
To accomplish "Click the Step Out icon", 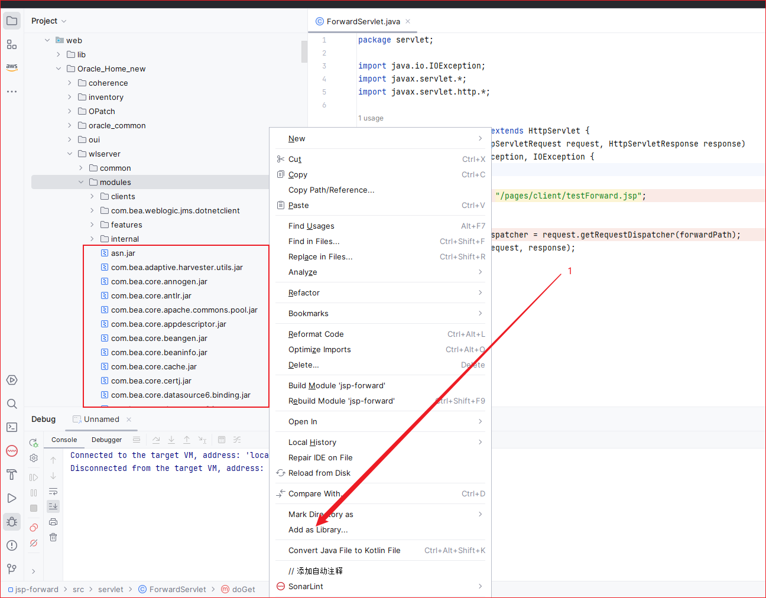I will click(x=187, y=440).
